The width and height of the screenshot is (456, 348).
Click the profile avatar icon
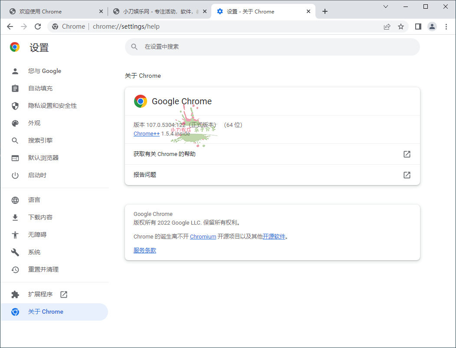[x=432, y=27]
